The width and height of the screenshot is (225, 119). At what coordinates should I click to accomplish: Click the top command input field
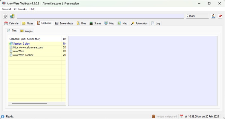click(100, 16)
